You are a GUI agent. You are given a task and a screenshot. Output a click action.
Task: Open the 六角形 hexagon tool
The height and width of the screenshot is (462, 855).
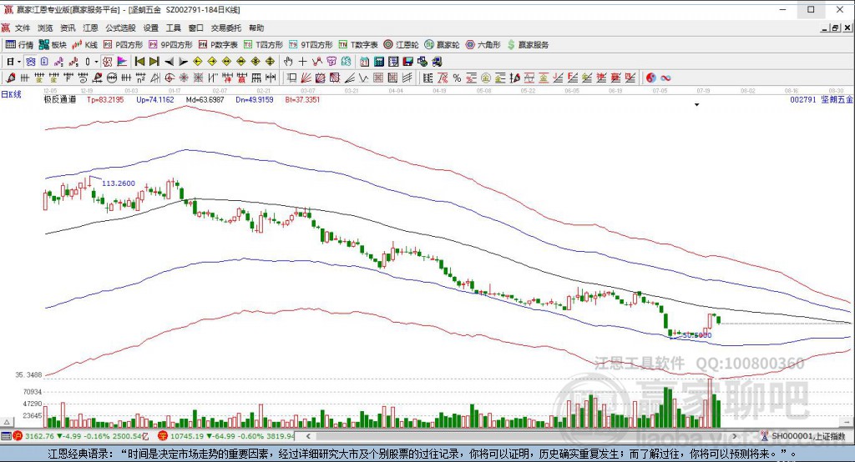[x=483, y=45]
